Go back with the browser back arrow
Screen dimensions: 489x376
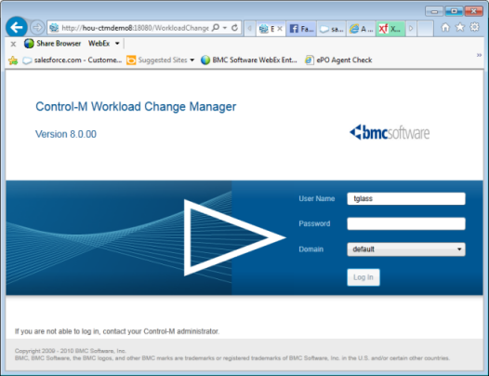point(17,27)
